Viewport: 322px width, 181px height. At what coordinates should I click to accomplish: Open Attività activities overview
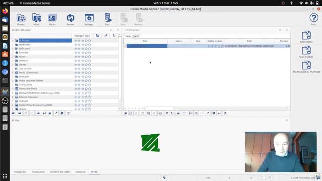click(x=8, y=3)
